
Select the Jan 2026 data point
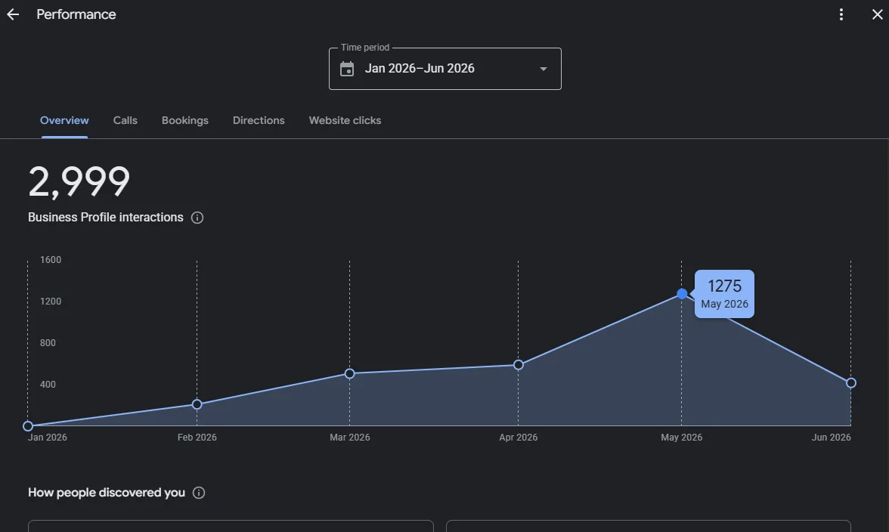[x=28, y=426]
